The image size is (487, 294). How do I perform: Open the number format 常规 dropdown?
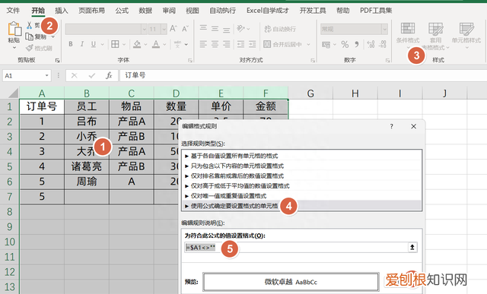click(385, 29)
